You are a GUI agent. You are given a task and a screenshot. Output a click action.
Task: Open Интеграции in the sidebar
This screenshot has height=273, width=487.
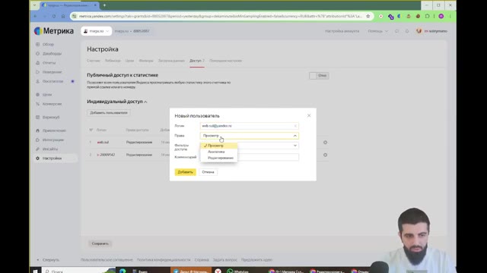53,140
